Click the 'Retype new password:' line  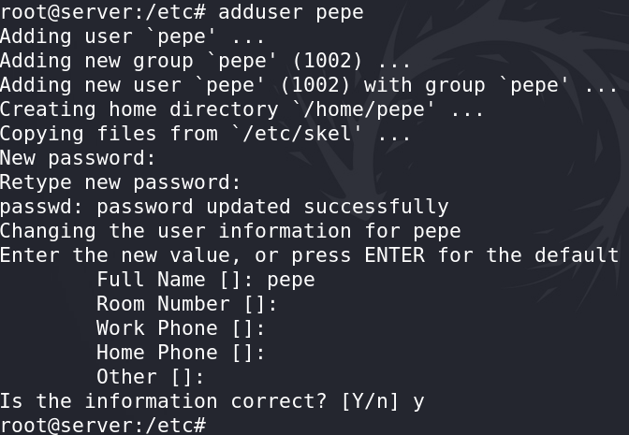point(120,182)
